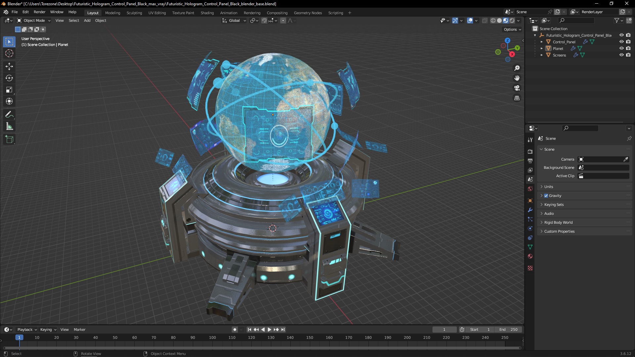Open the viewport Add menu
This screenshot has width=635, height=357.
[x=87, y=20]
